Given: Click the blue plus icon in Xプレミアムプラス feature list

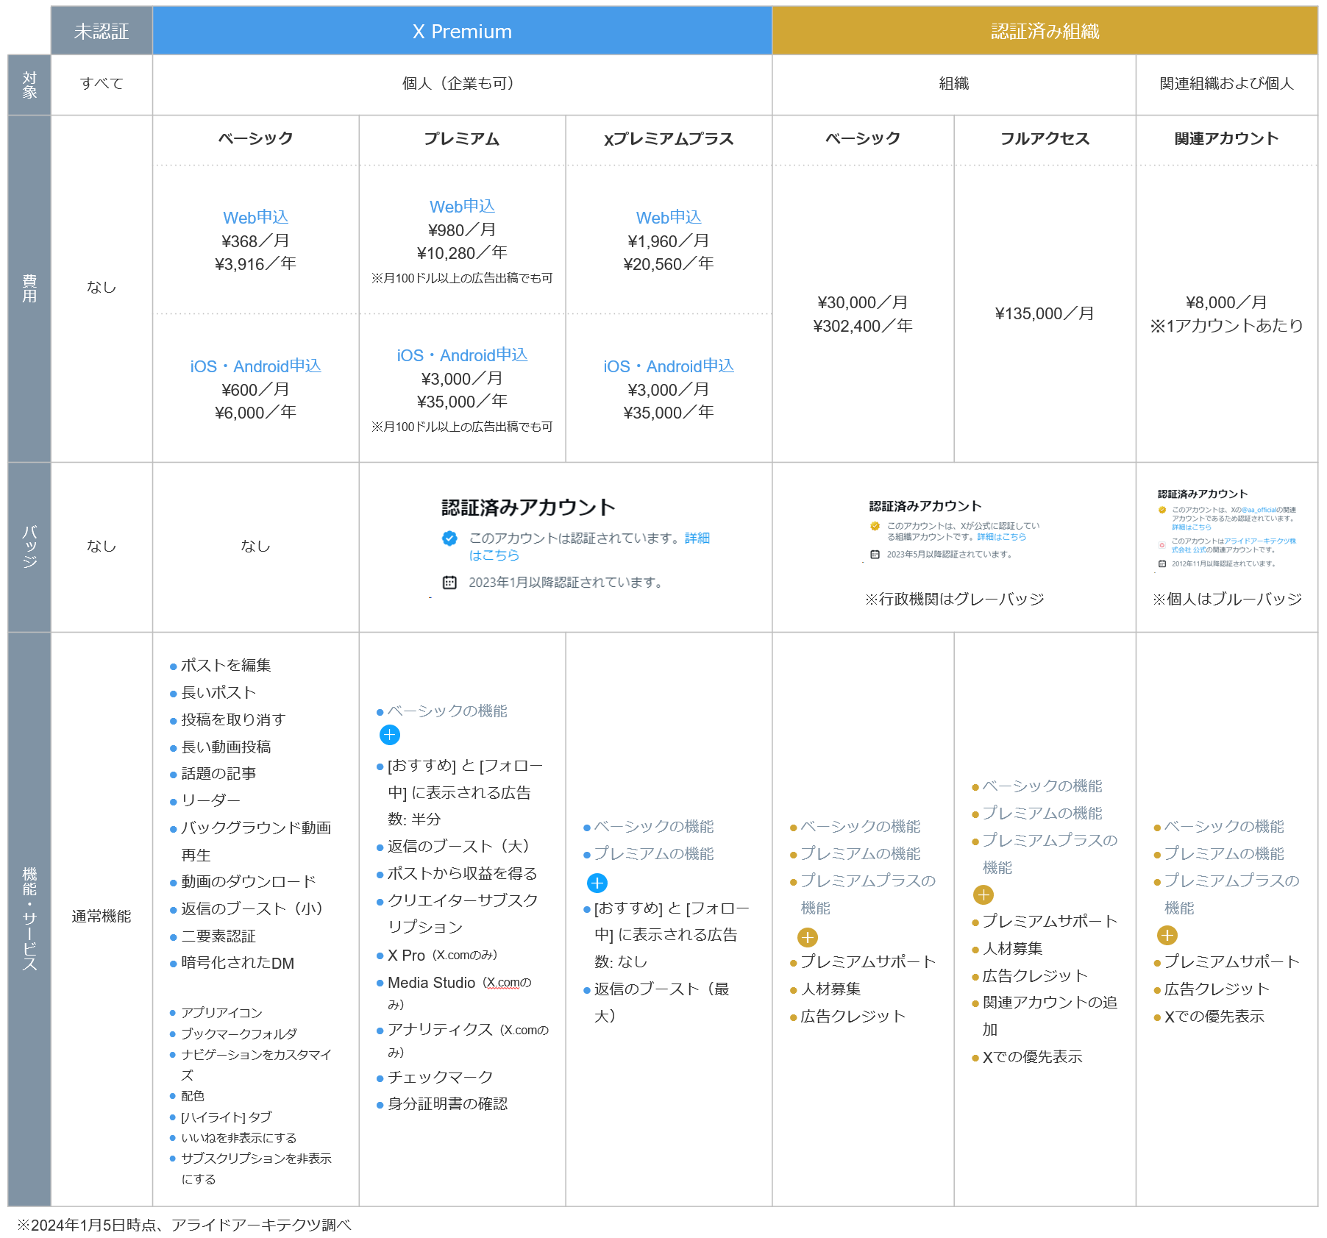Looking at the screenshot, I should click(x=597, y=883).
